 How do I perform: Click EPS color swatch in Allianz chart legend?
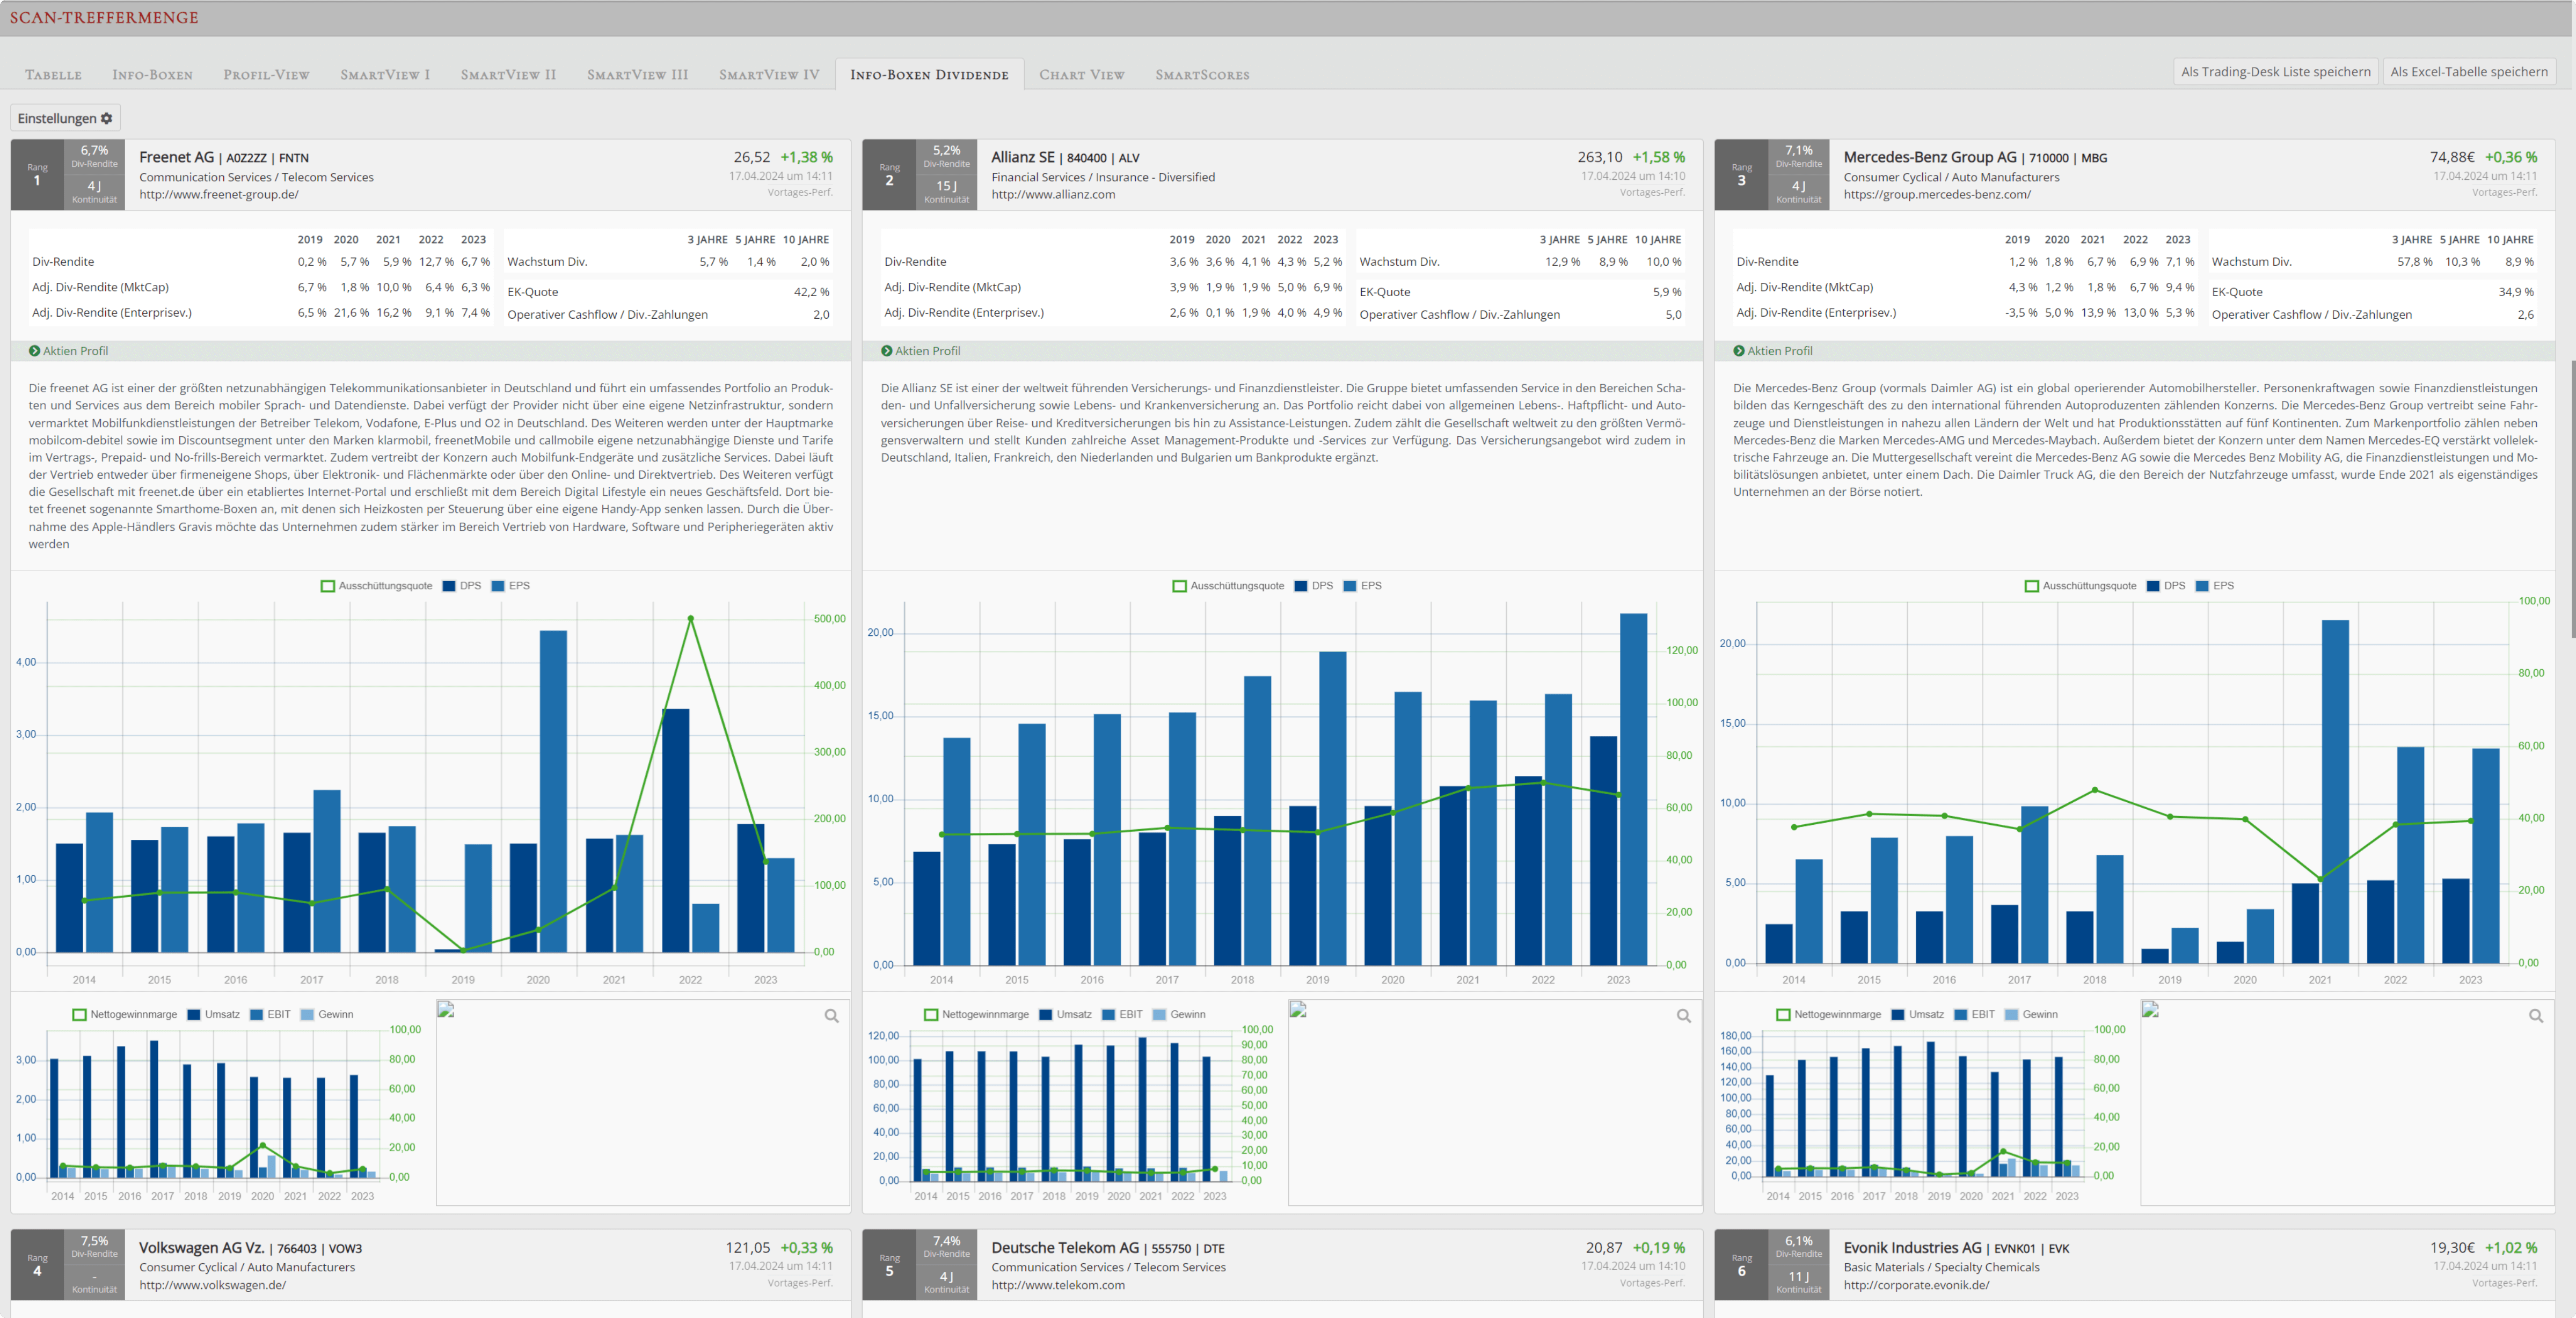[1350, 586]
